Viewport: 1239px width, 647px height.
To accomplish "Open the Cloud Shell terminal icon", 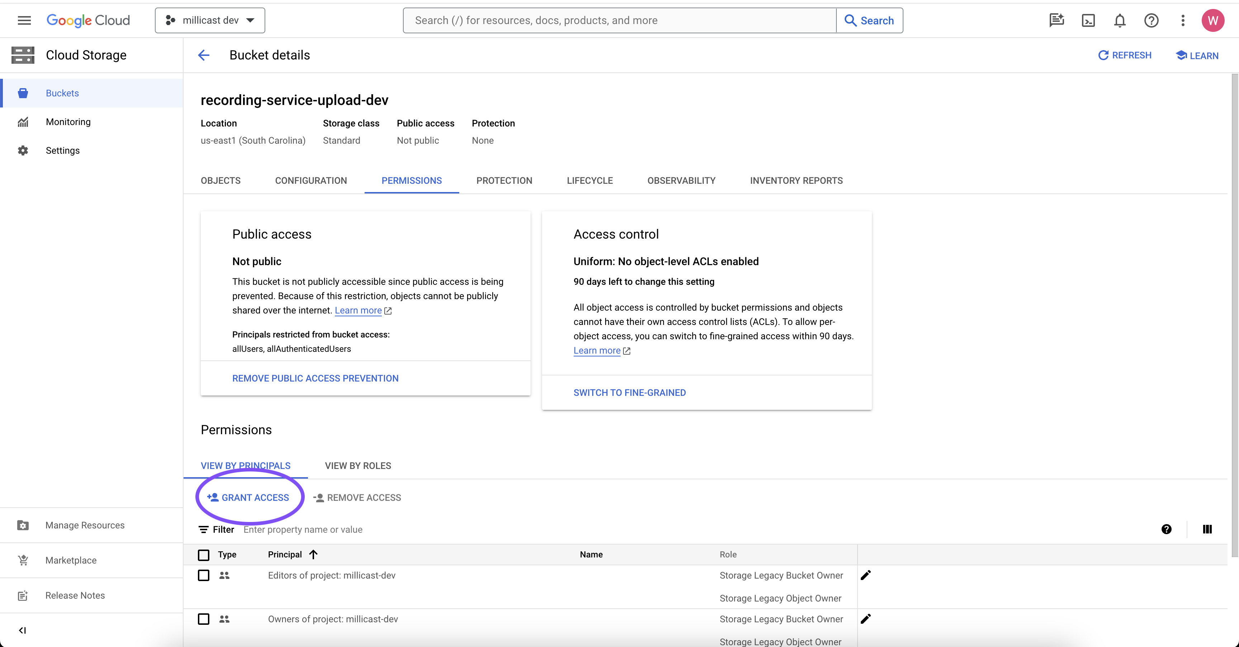I will coord(1088,21).
